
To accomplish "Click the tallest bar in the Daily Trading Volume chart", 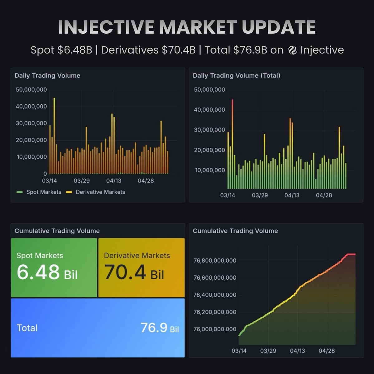I will click(54, 136).
